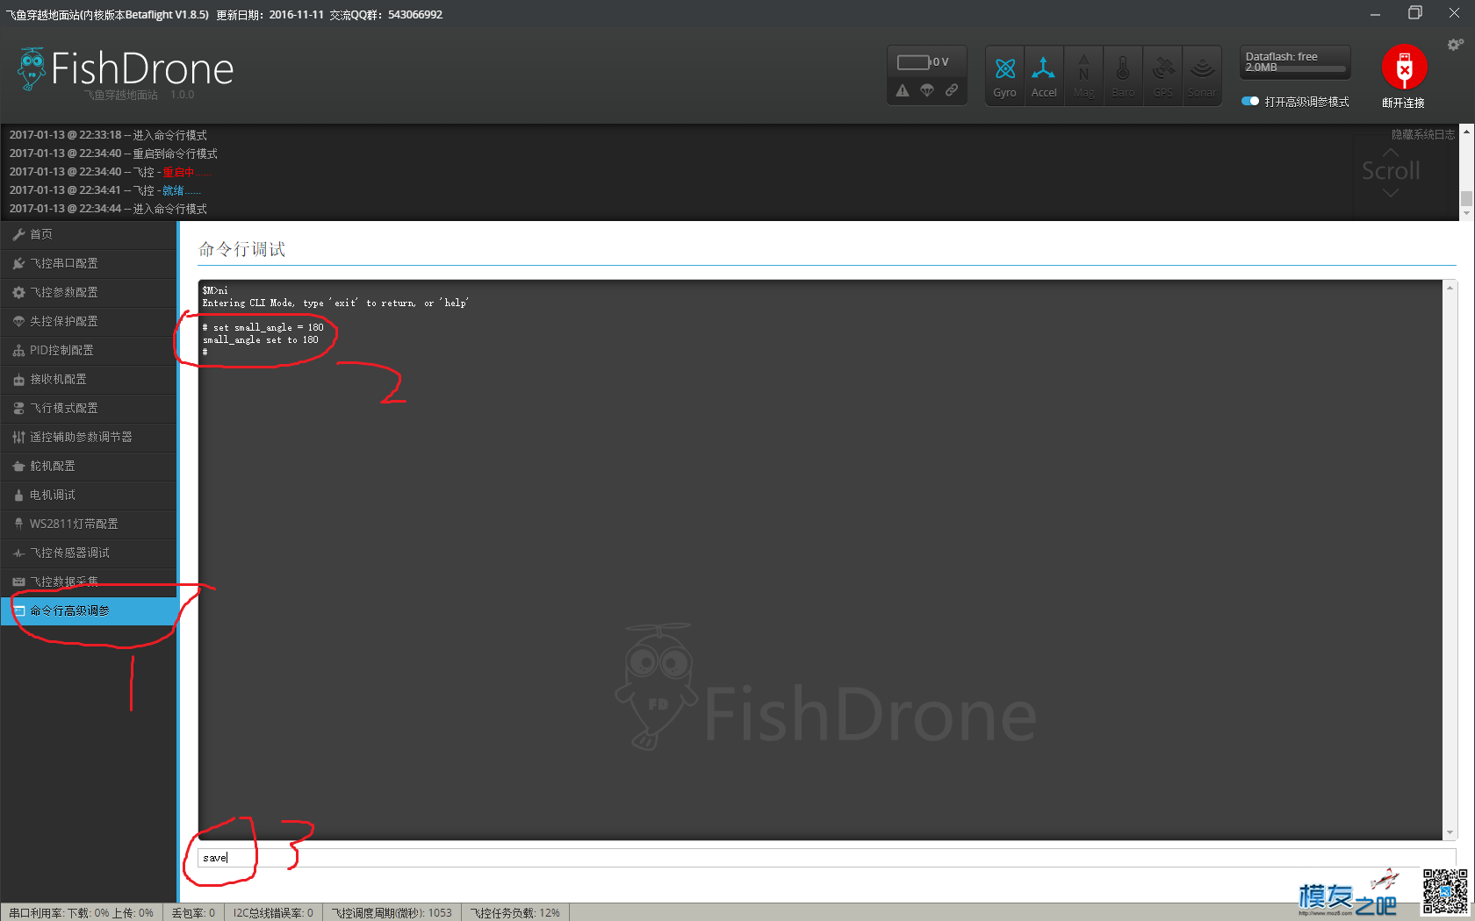Open the 舵机配置 tab

[x=88, y=466]
